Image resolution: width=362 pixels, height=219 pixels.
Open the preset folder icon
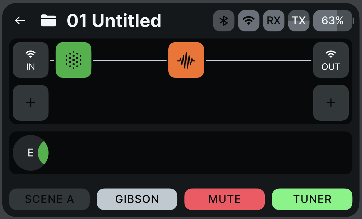coord(48,21)
